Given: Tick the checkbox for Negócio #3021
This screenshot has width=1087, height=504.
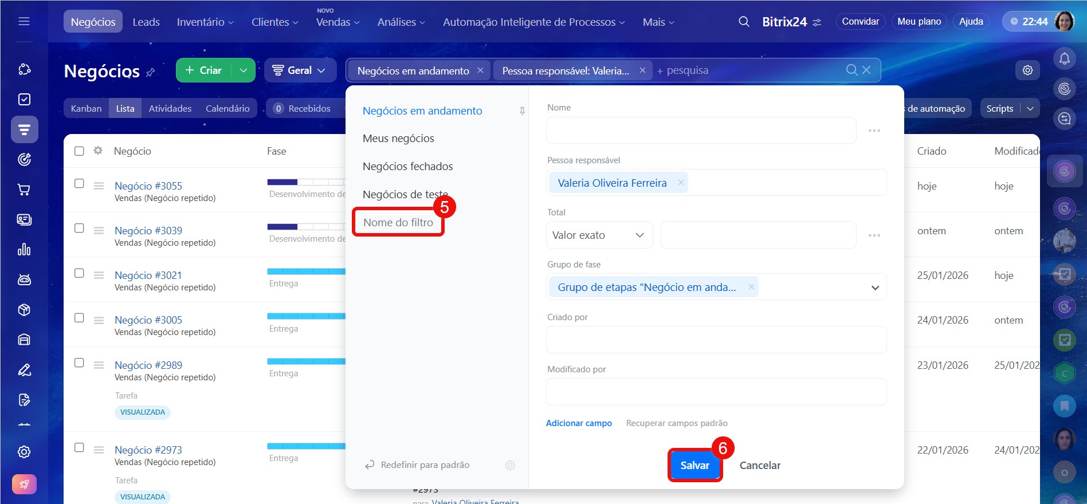Looking at the screenshot, I should click(79, 273).
